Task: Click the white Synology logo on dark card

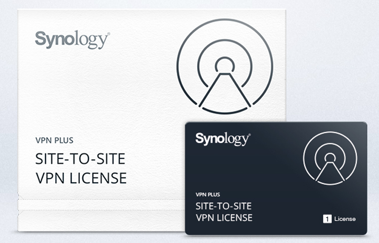Action: click(223, 139)
